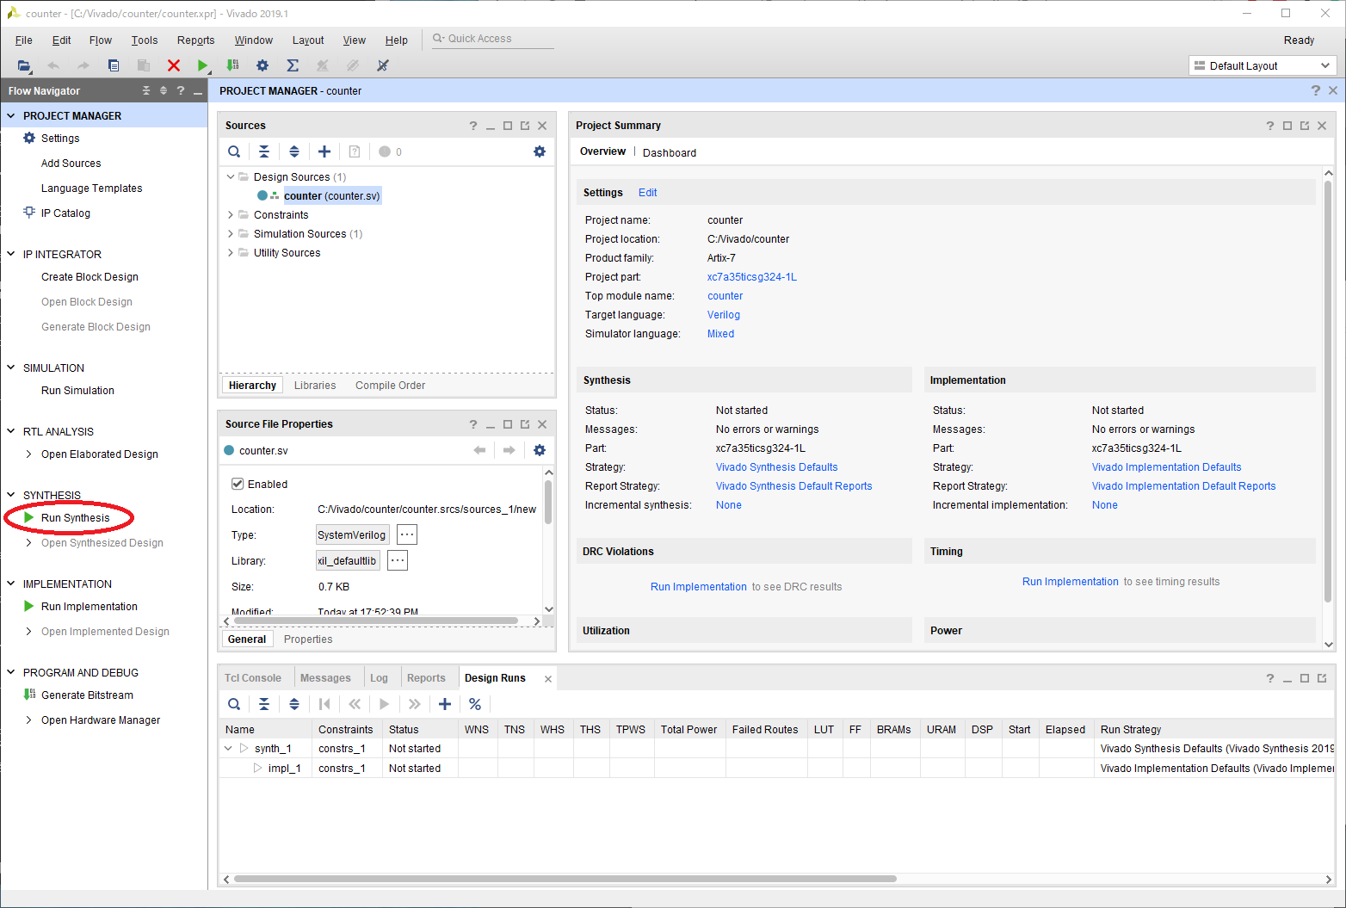Click the red X cancel toolbar icon
This screenshot has width=1346, height=908.
(x=174, y=65)
